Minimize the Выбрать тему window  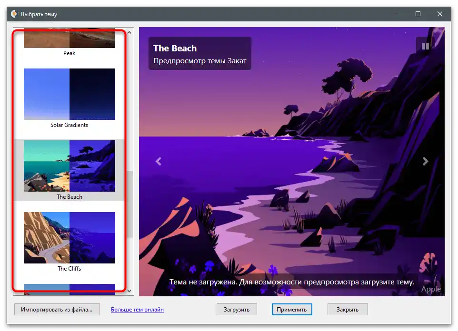397,14
